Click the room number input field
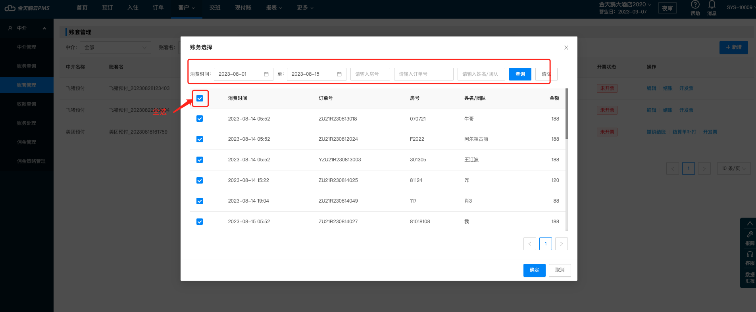Viewport: 756px width, 312px height. (370, 74)
